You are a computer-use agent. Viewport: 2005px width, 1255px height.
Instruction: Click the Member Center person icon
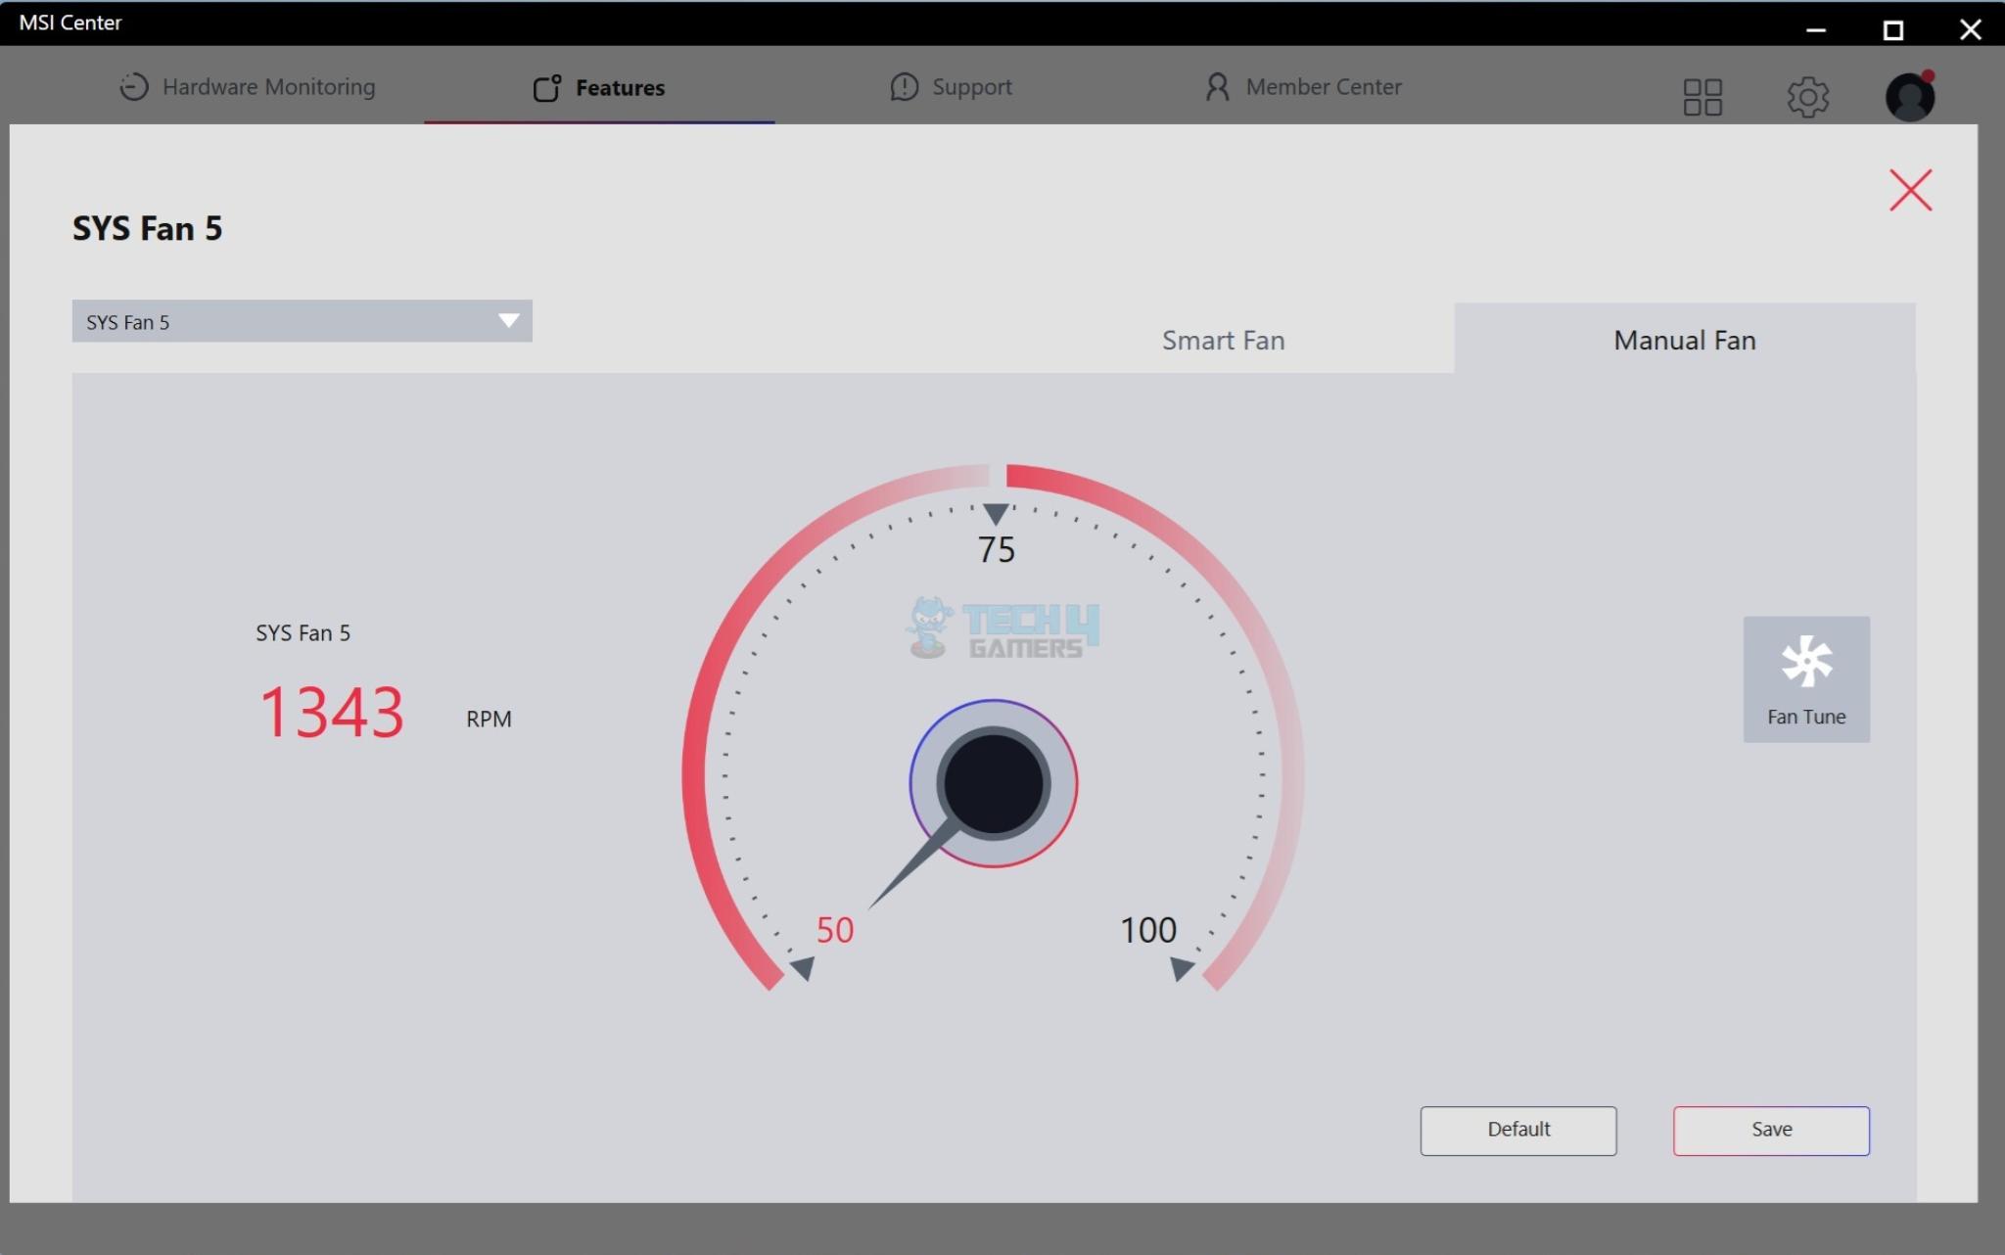1217,87
